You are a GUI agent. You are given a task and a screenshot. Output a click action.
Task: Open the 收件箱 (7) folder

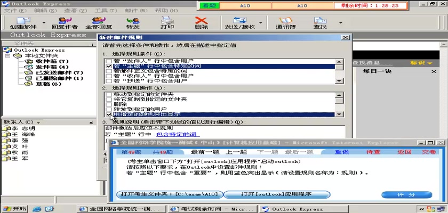(52, 61)
